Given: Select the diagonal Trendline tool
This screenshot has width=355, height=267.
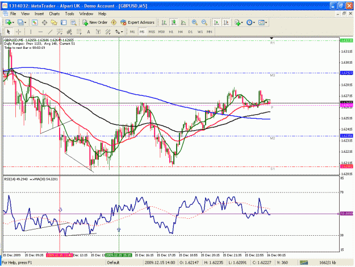Looking at the screenshot, I should coord(50,32).
